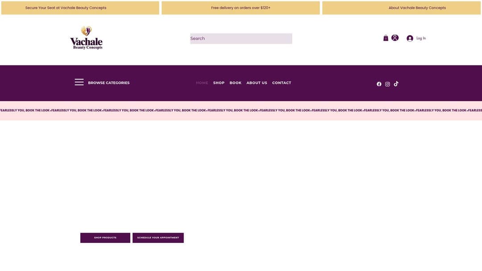Select the BOOK navigation item

pos(235,82)
